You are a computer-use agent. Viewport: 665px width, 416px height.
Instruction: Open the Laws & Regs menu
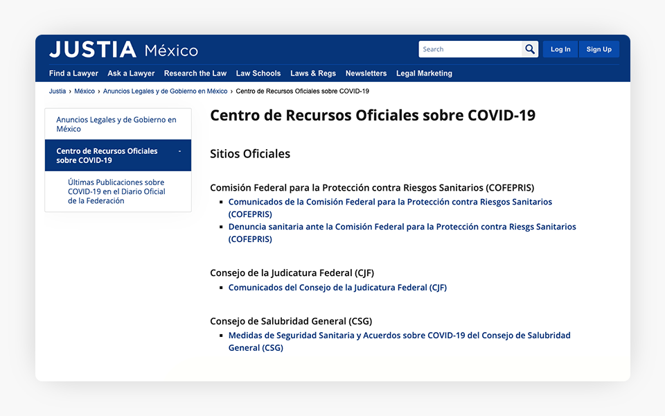click(312, 73)
